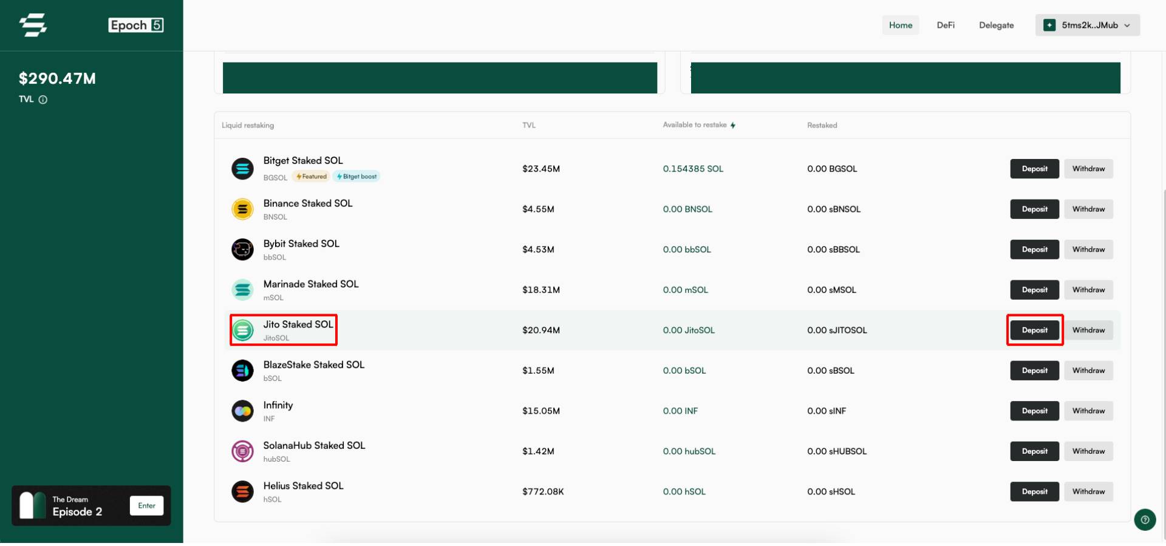Open the help question-mark button
The height and width of the screenshot is (546, 1166).
click(x=1145, y=519)
